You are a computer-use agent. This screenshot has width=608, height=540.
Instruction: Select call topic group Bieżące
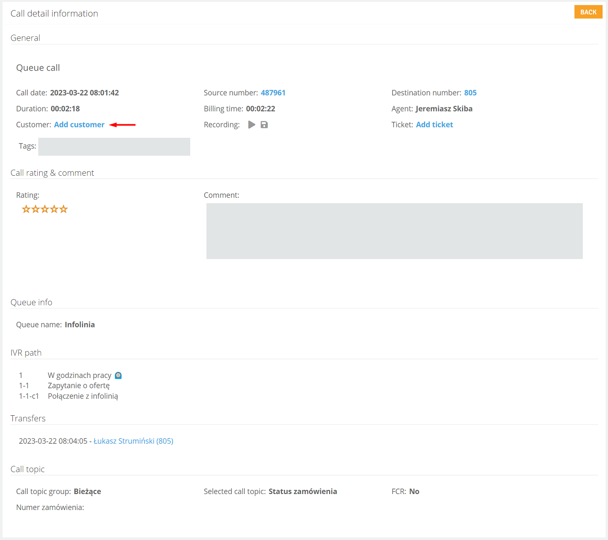click(x=88, y=492)
